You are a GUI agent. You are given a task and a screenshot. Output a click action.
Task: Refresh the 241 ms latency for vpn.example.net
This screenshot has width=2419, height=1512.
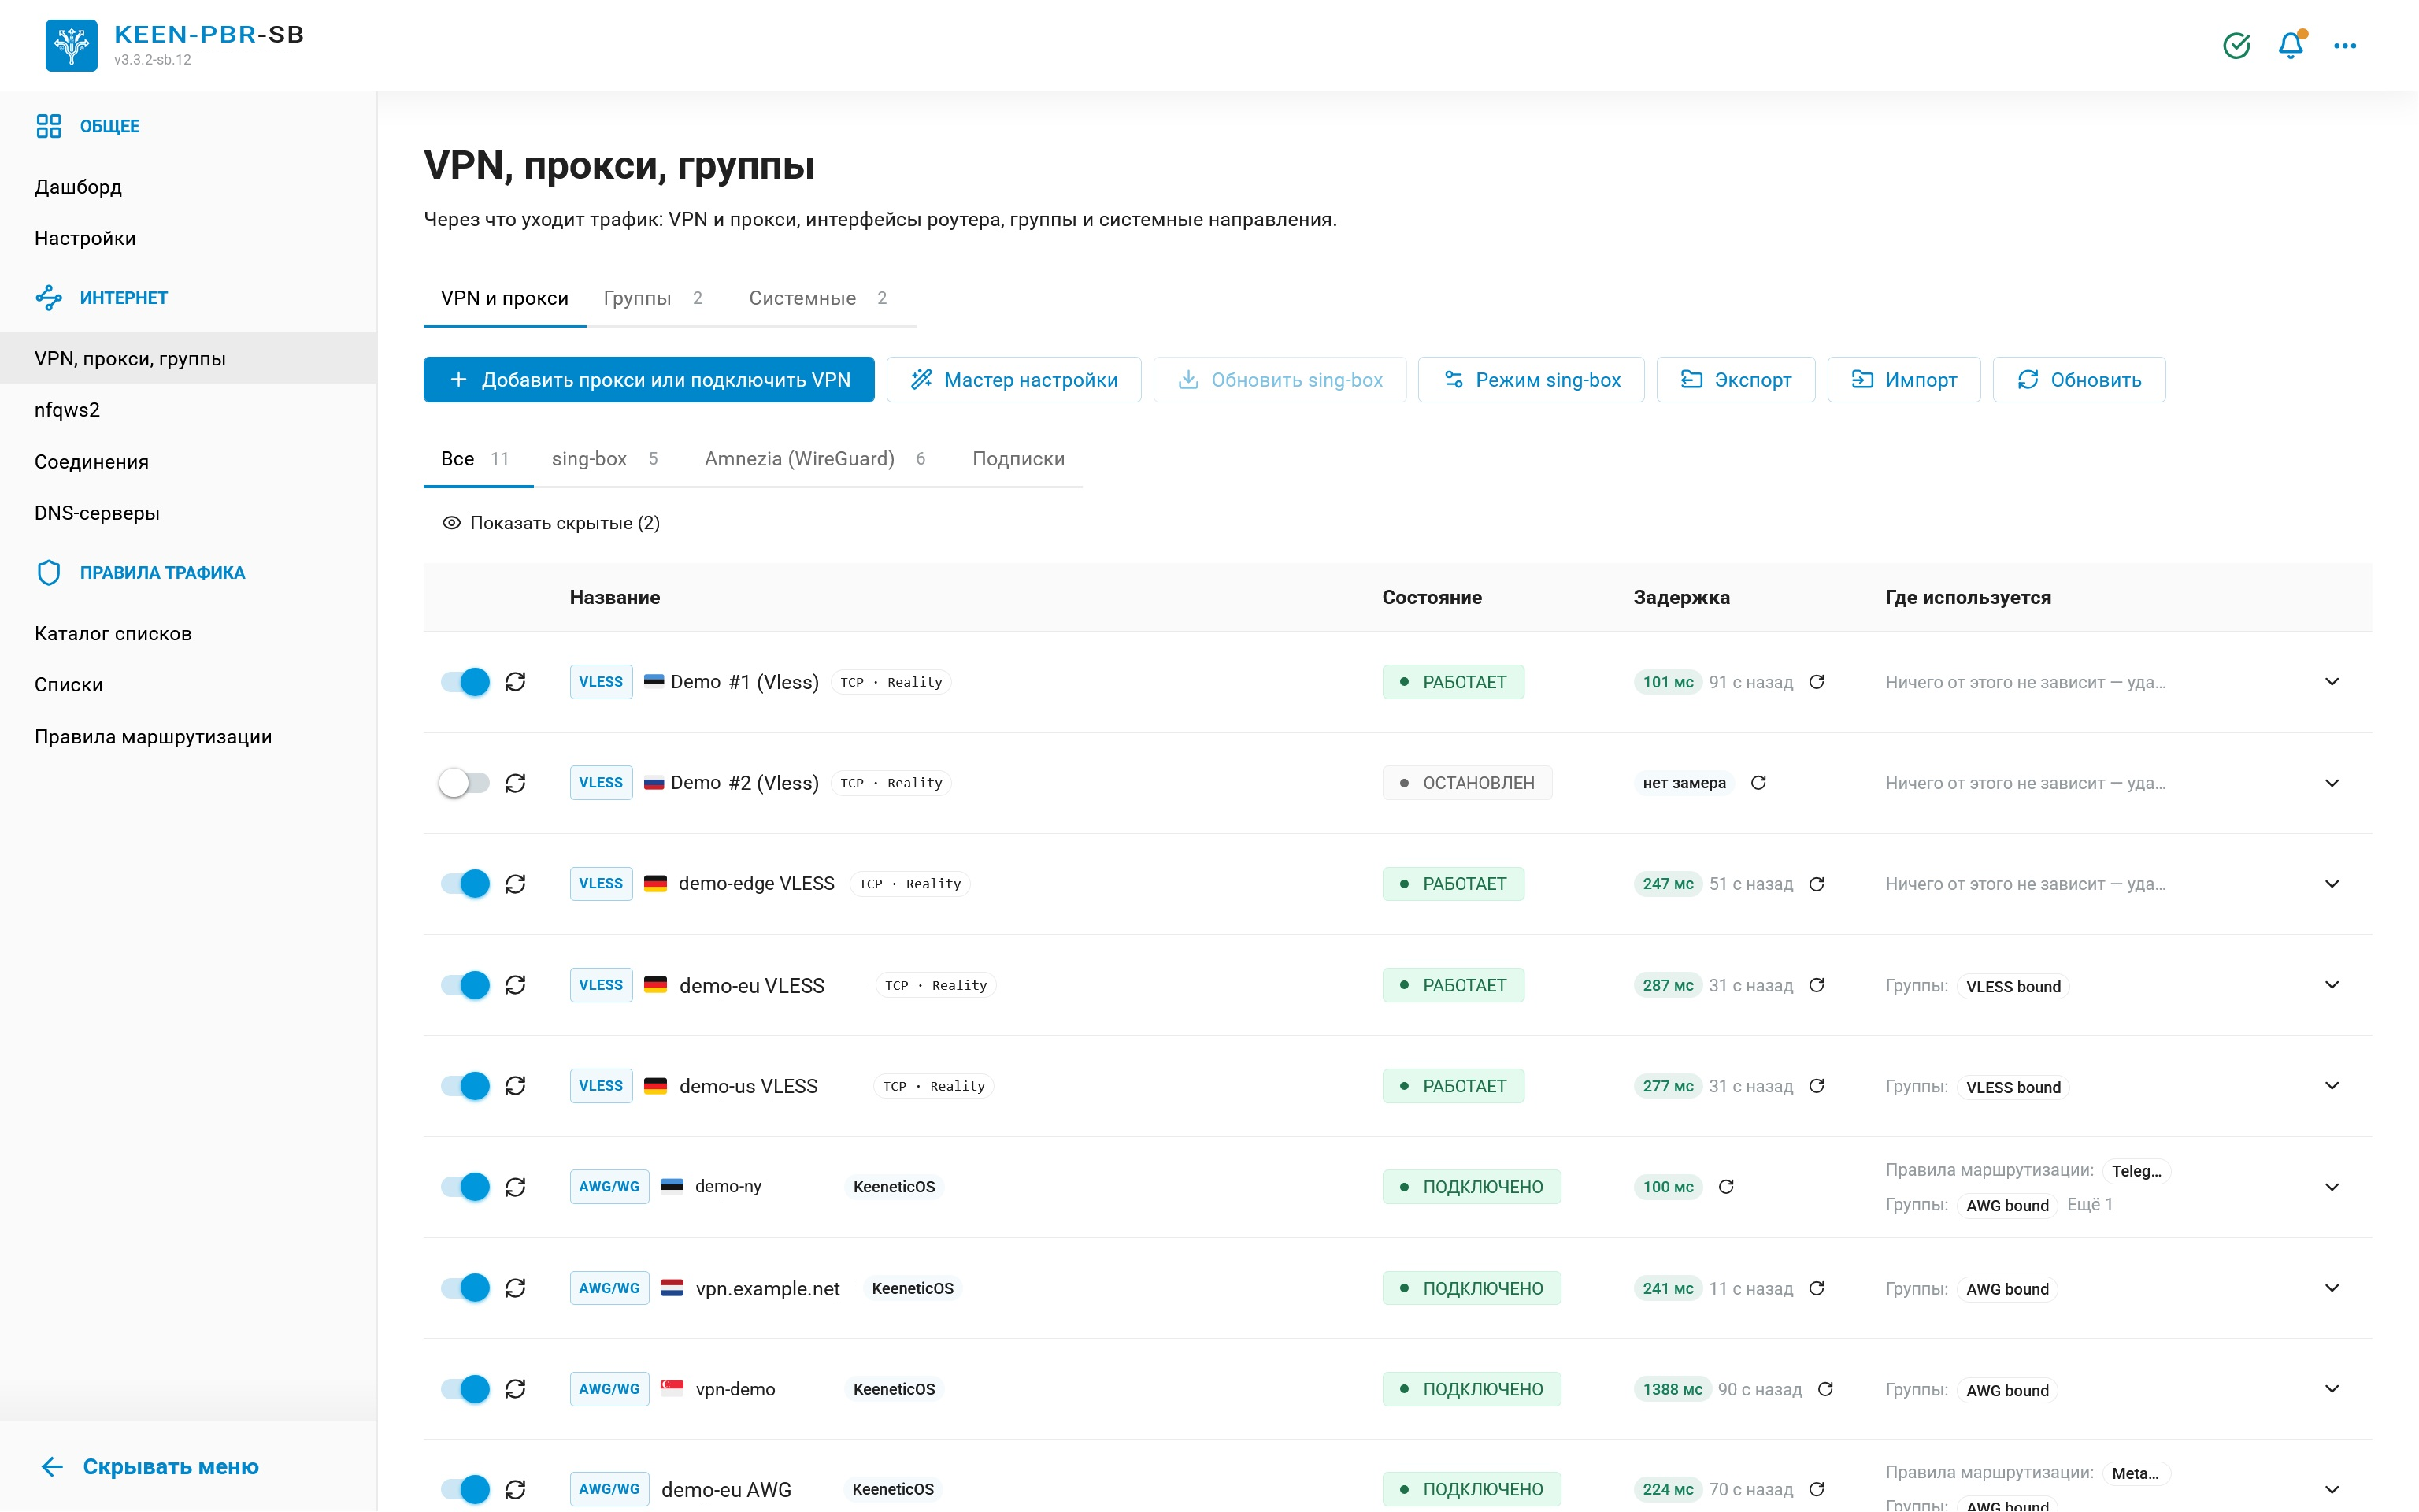(1817, 1287)
